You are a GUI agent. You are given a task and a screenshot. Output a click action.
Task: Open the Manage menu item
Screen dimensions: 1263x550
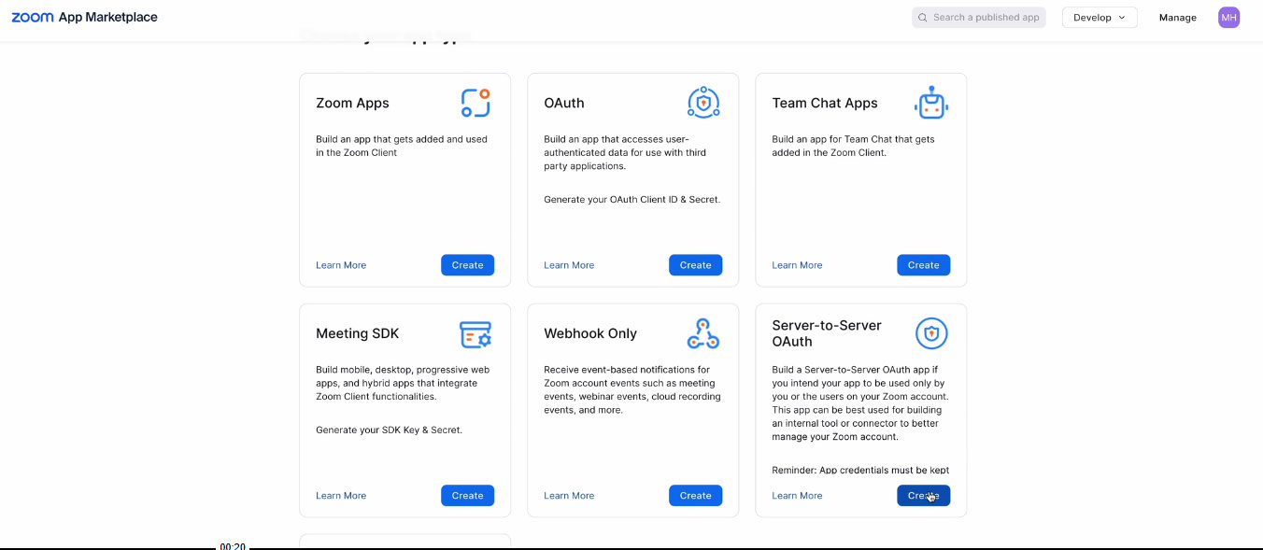tap(1178, 18)
